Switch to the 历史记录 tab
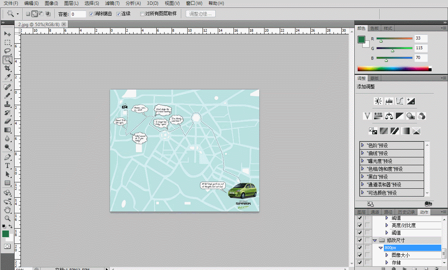The image size is (448, 270). (x=406, y=212)
